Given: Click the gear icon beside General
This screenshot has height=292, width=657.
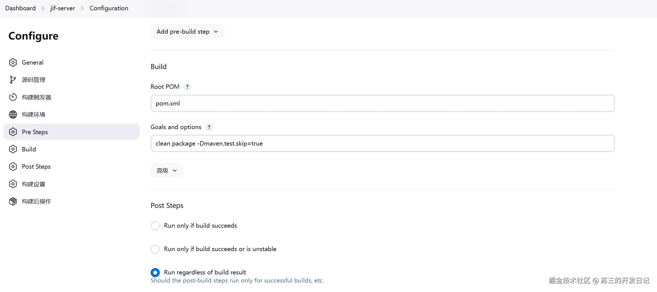Looking at the screenshot, I should [13, 62].
